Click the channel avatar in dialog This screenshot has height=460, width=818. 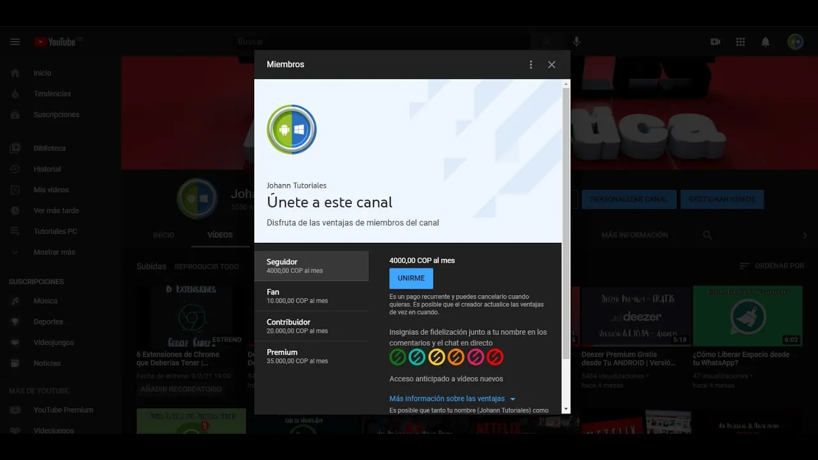tap(291, 130)
